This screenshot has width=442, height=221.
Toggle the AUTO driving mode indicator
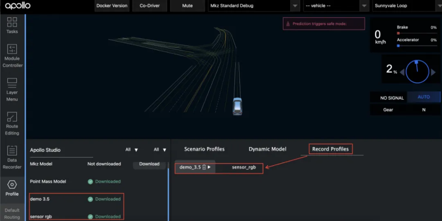(424, 97)
